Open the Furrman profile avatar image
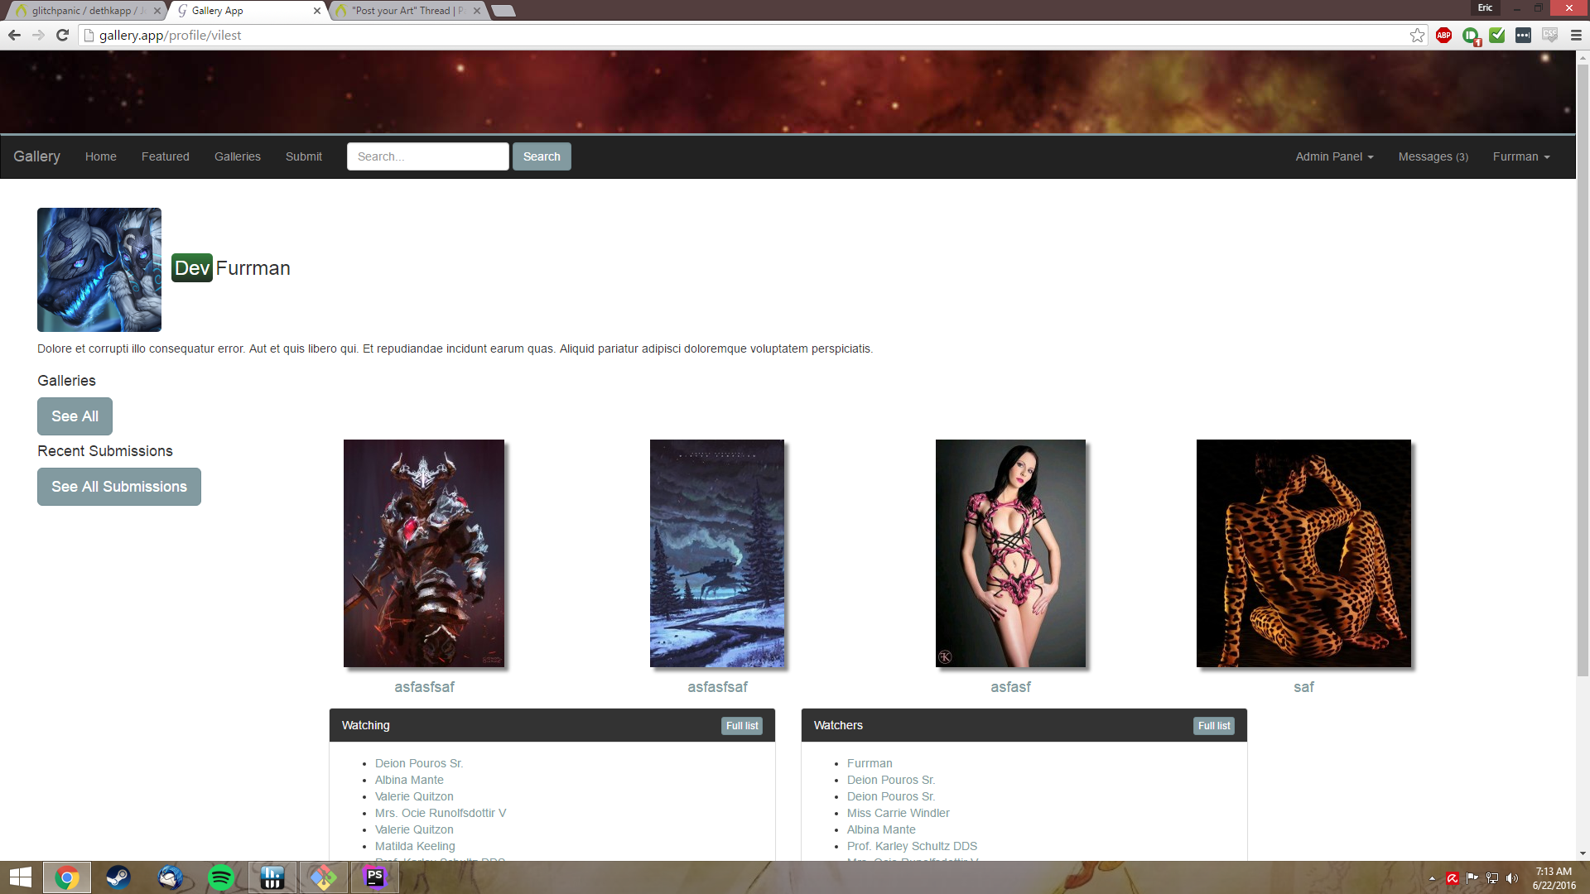Screen dimensions: 1590x894 pyautogui.click(x=99, y=270)
